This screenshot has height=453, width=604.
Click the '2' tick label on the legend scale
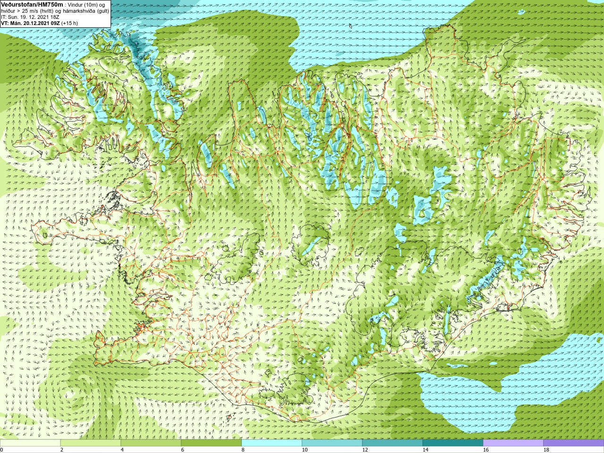tap(62, 450)
